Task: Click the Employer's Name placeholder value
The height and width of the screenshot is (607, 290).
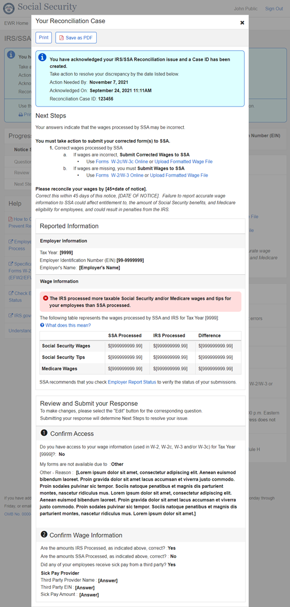Action: click(x=100, y=268)
